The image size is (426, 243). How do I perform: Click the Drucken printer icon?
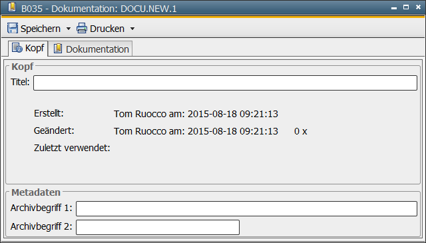(x=81, y=28)
